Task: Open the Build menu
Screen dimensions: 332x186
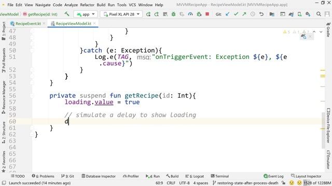Action: point(101,5)
